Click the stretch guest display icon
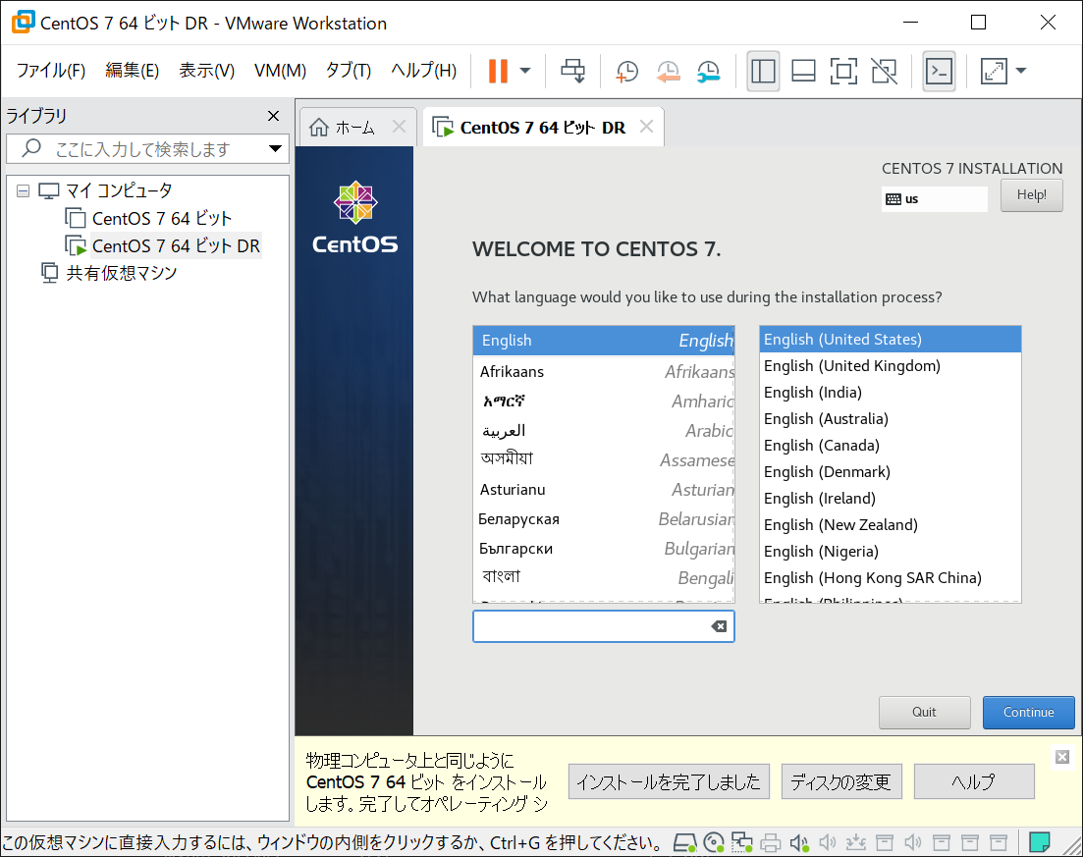The height and width of the screenshot is (857, 1083). [x=994, y=71]
